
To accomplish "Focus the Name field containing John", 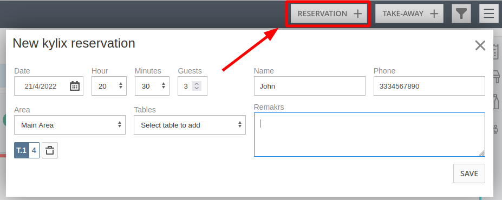I will [x=310, y=86].
